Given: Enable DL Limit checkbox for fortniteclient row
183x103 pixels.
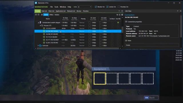Looking at the screenshot, I should [x=89, y=23].
